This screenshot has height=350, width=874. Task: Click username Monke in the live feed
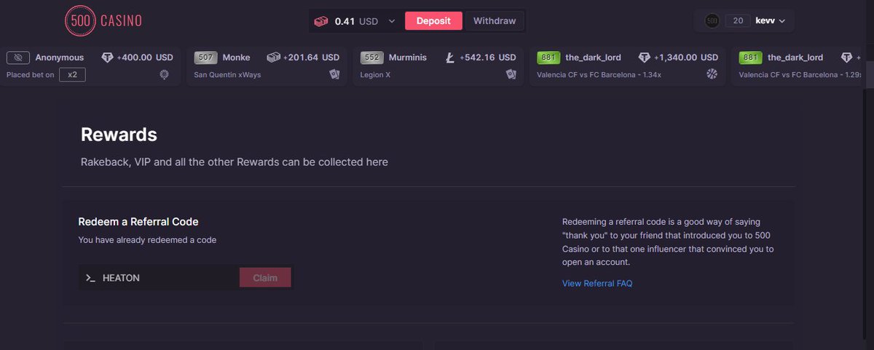[x=237, y=57]
